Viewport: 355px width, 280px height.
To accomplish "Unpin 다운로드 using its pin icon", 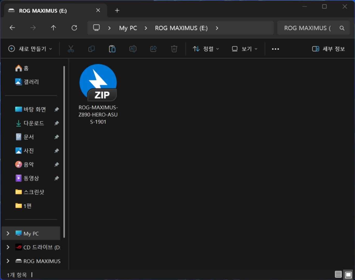I will [57, 123].
